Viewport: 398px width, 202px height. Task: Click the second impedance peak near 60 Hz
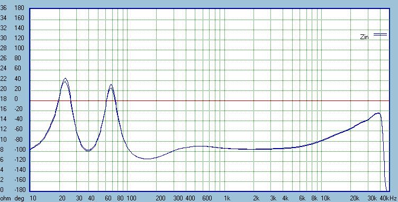[x=111, y=86]
